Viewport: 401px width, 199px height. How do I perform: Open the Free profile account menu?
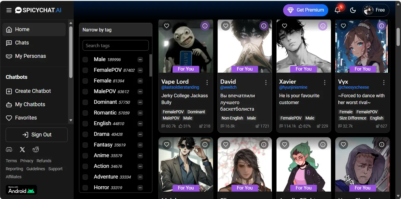pyautogui.click(x=375, y=10)
